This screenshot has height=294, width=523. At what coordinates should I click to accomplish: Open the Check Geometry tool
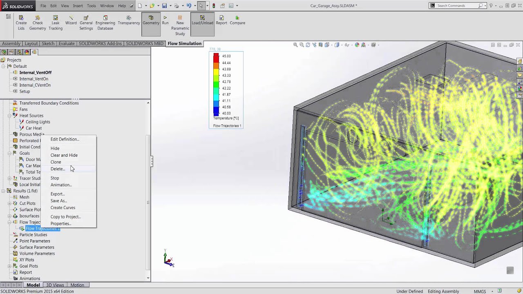[x=38, y=23]
